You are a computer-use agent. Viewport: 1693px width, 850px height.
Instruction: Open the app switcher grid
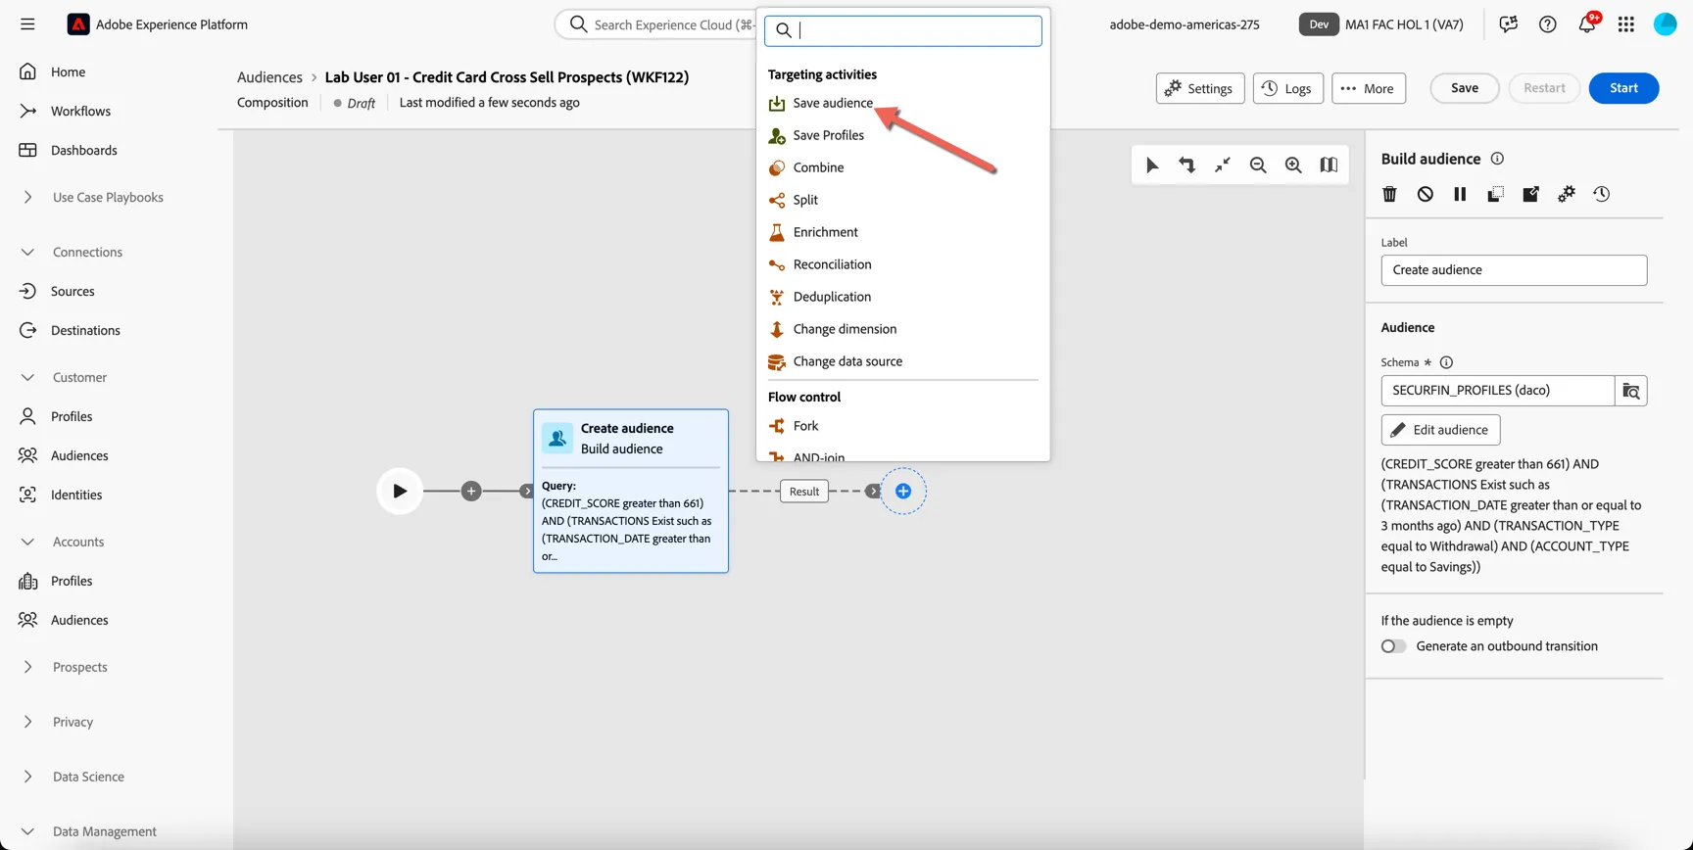pyautogui.click(x=1625, y=24)
